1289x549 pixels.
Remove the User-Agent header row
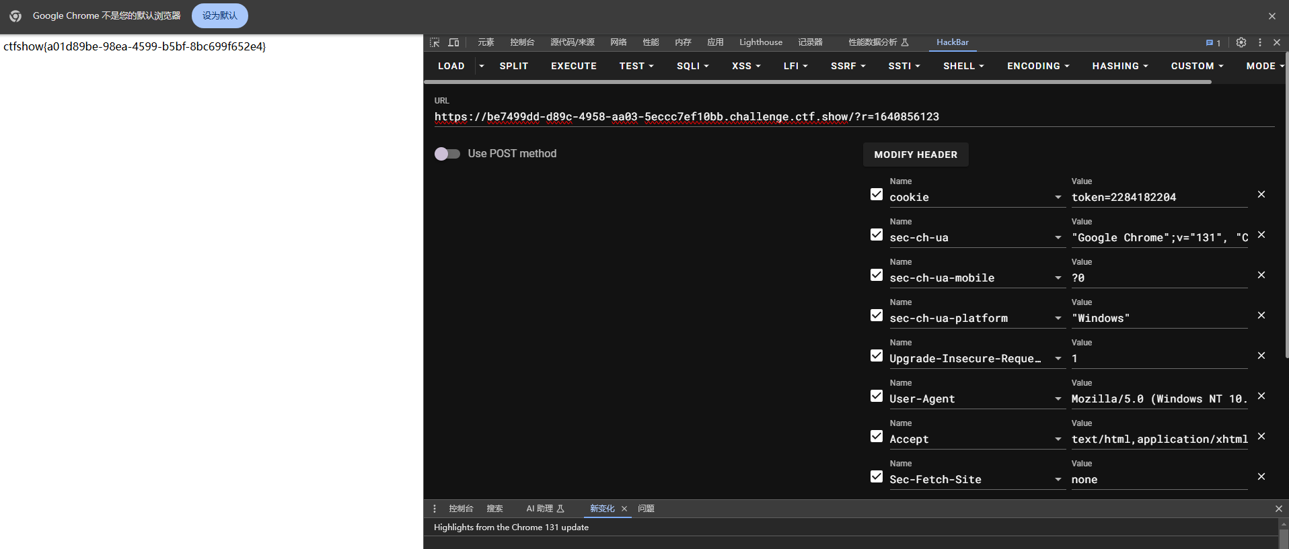pyautogui.click(x=1261, y=396)
